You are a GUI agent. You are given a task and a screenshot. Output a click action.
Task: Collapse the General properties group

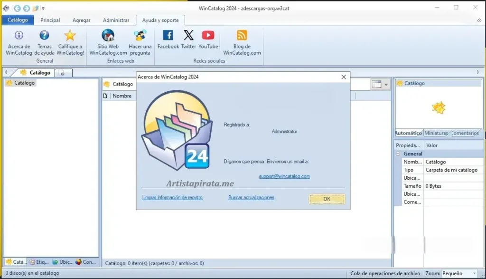[x=398, y=154]
